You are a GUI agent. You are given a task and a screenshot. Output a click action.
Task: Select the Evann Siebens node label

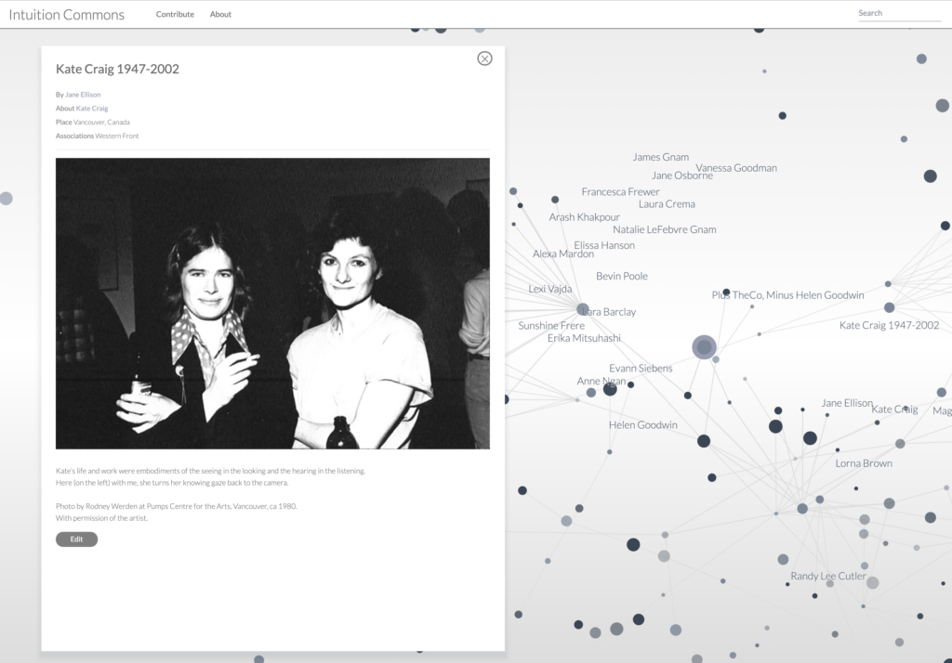[641, 369]
